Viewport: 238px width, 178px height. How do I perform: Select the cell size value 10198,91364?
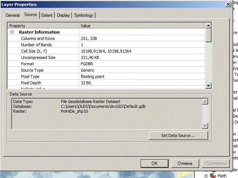tap(106, 51)
